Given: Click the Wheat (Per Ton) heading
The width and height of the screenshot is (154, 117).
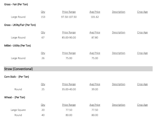Looking at the screenshot, I should (14, 97).
